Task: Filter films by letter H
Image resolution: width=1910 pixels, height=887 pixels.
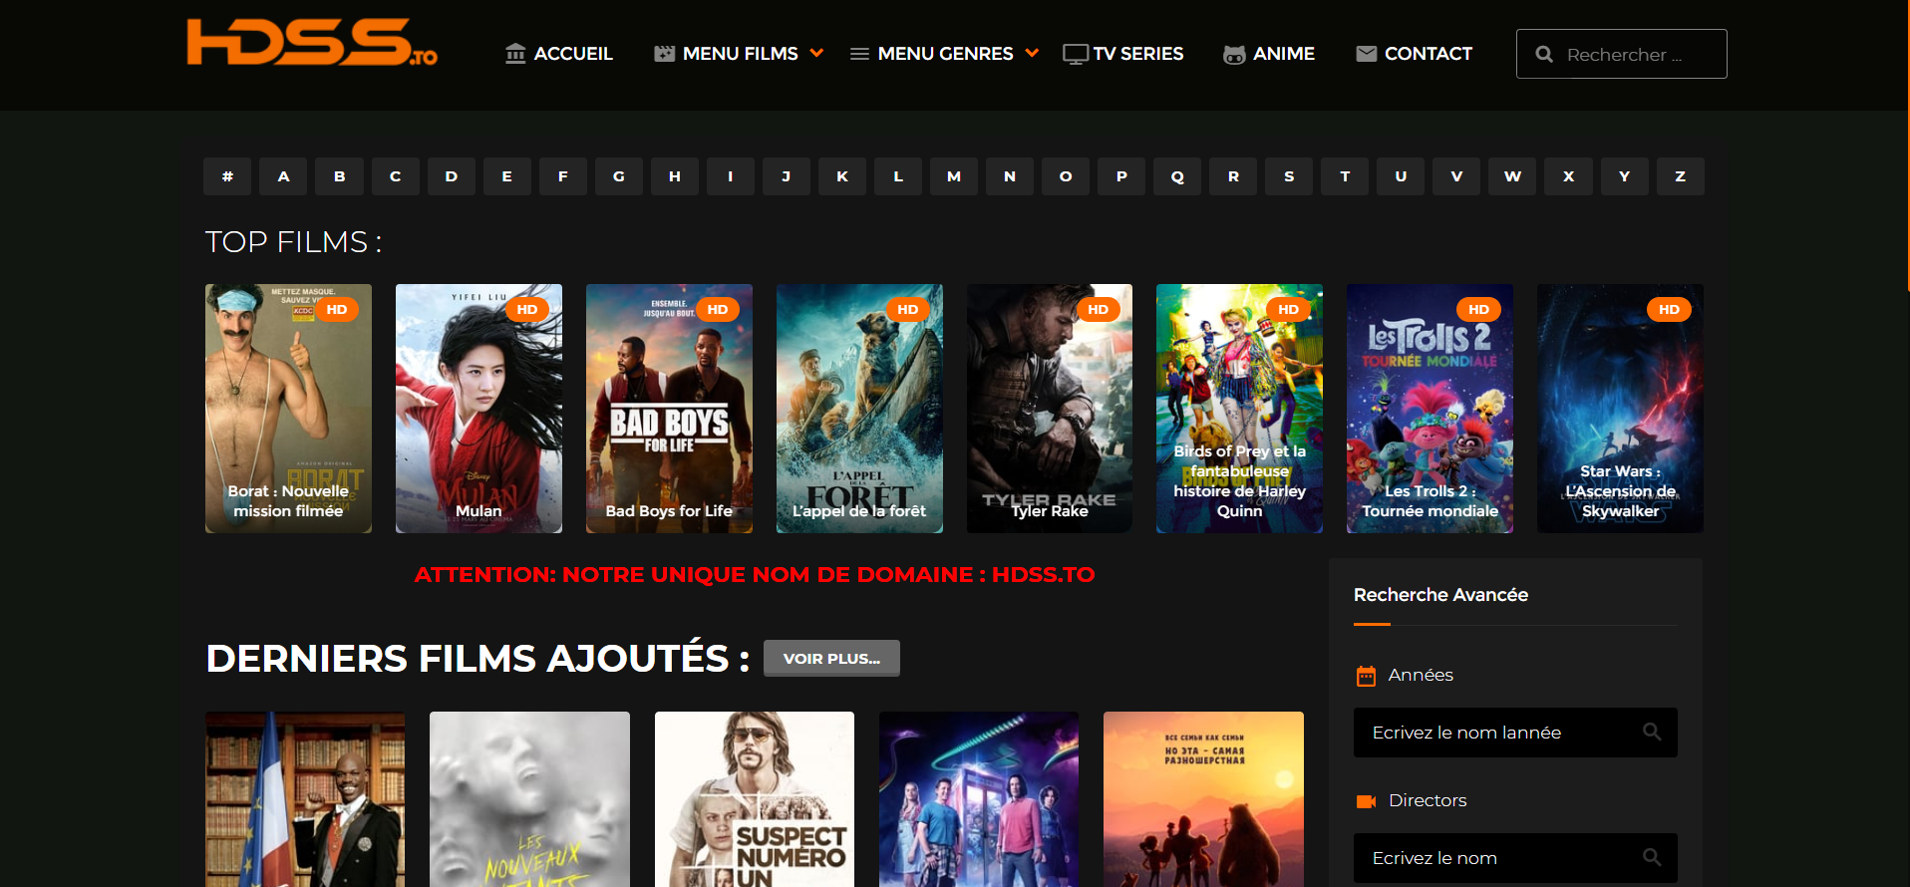Action: (x=675, y=176)
